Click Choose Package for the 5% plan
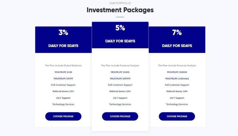238x136 pixels. [x=120, y=116]
